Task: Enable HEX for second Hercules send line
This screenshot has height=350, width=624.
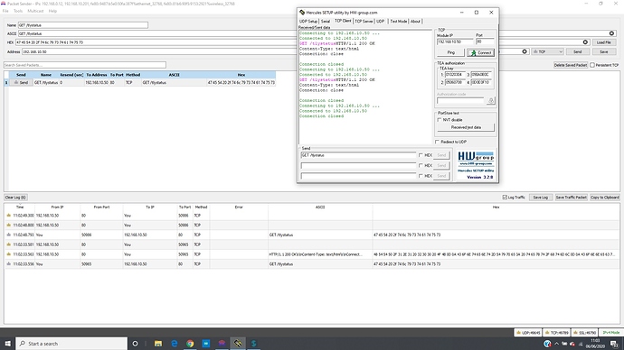Action: (421, 165)
